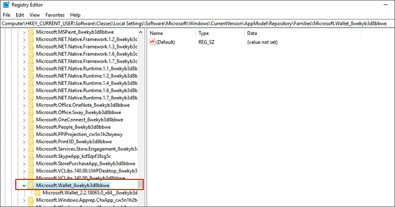Click the registry path address bar
The image size is (395, 207).
(197, 24)
